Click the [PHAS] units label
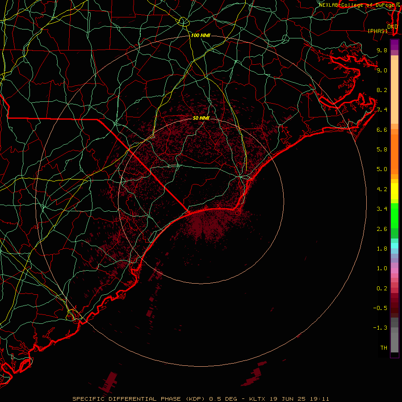The image size is (402, 402). [377, 31]
